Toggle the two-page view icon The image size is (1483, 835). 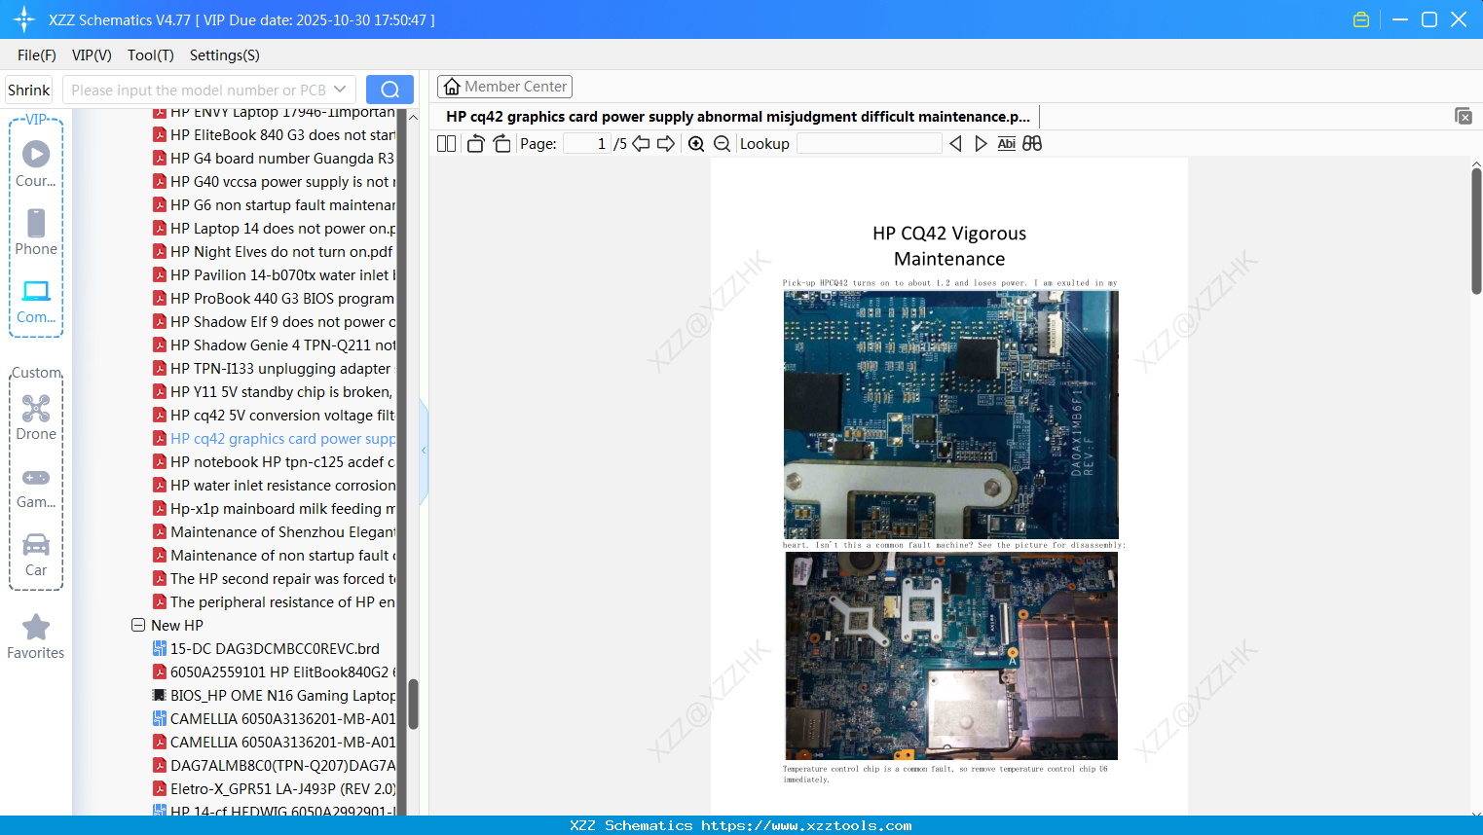point(446,143)
